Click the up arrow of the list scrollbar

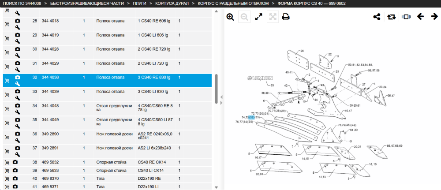point(216,11)
